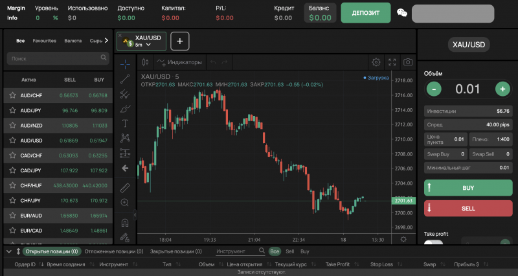The height and width of the screenshot is (276, 518).
Task: Favorite CAD/JPY with its star
Action: [x=12, y=170]
